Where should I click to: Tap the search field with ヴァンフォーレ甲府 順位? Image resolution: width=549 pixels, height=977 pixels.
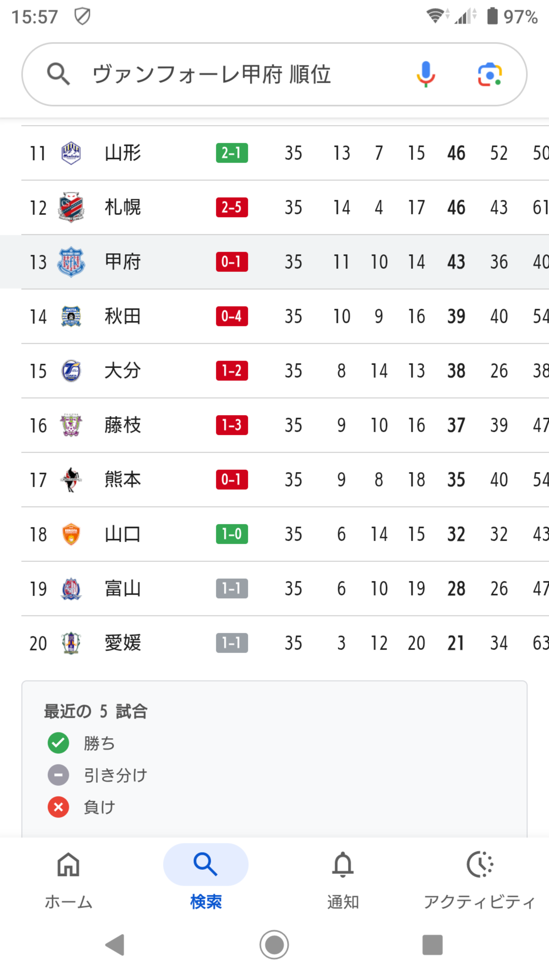pos(227,74)
